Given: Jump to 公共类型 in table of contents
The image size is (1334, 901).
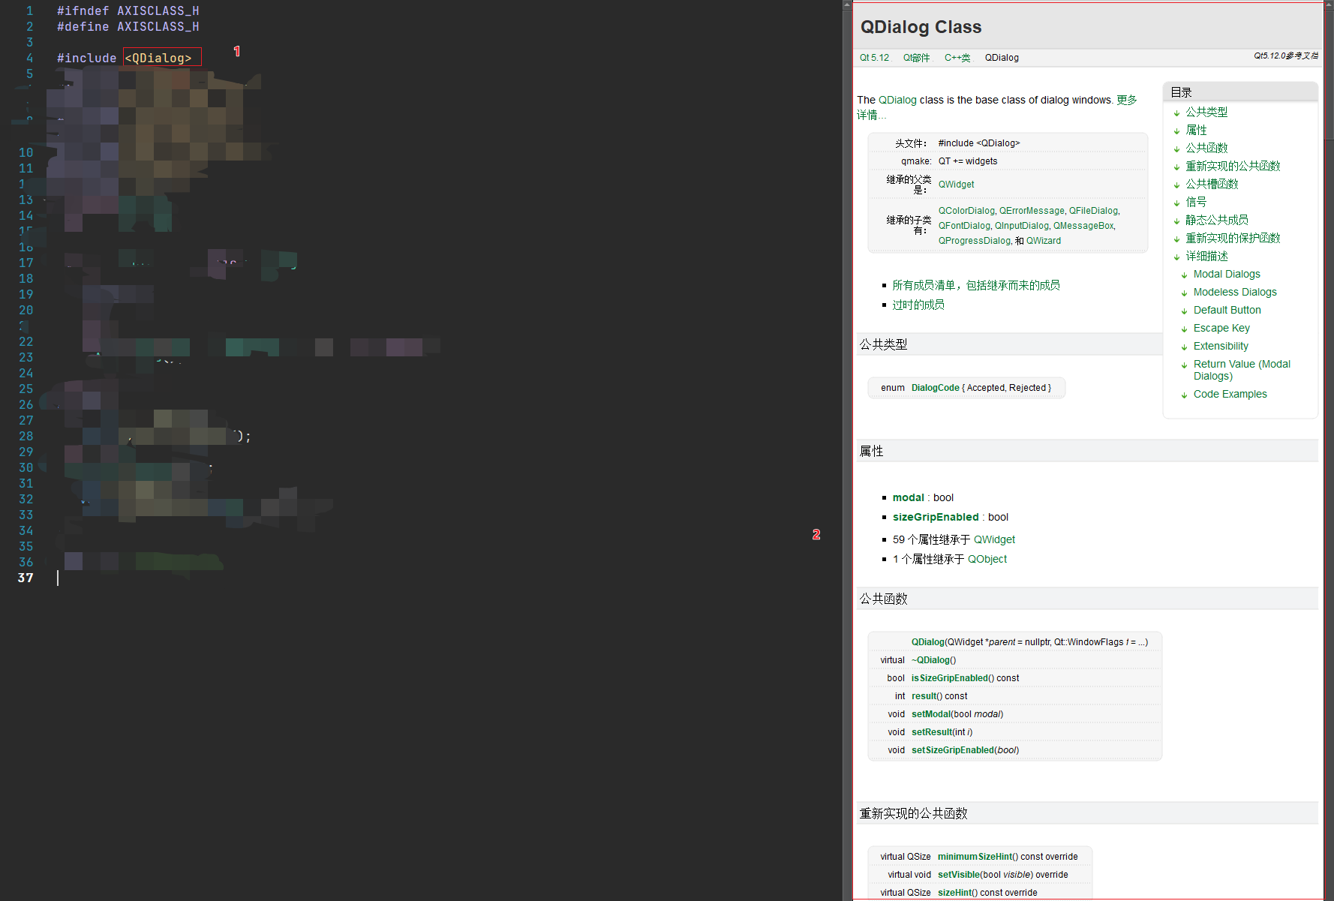Looking at the screenshot, I should (1206, 112).
